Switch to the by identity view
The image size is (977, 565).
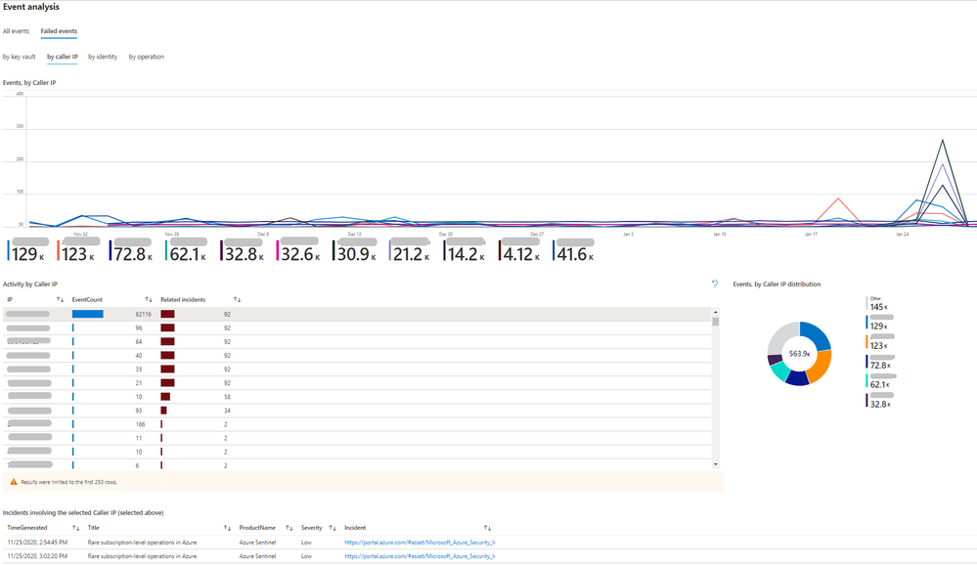pos(103,57)
